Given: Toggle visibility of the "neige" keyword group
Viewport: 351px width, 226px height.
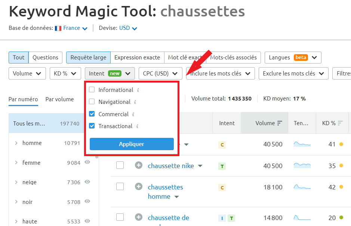Looking at the screenshot, I should coord(87,182).
